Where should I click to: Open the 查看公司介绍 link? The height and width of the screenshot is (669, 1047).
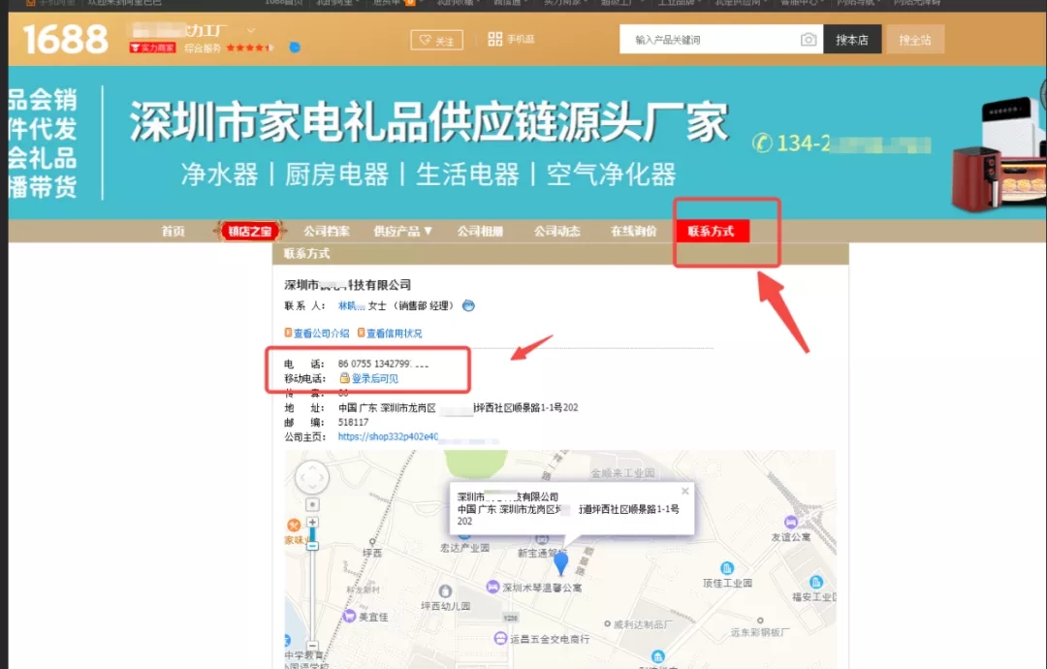coord(320,334)
